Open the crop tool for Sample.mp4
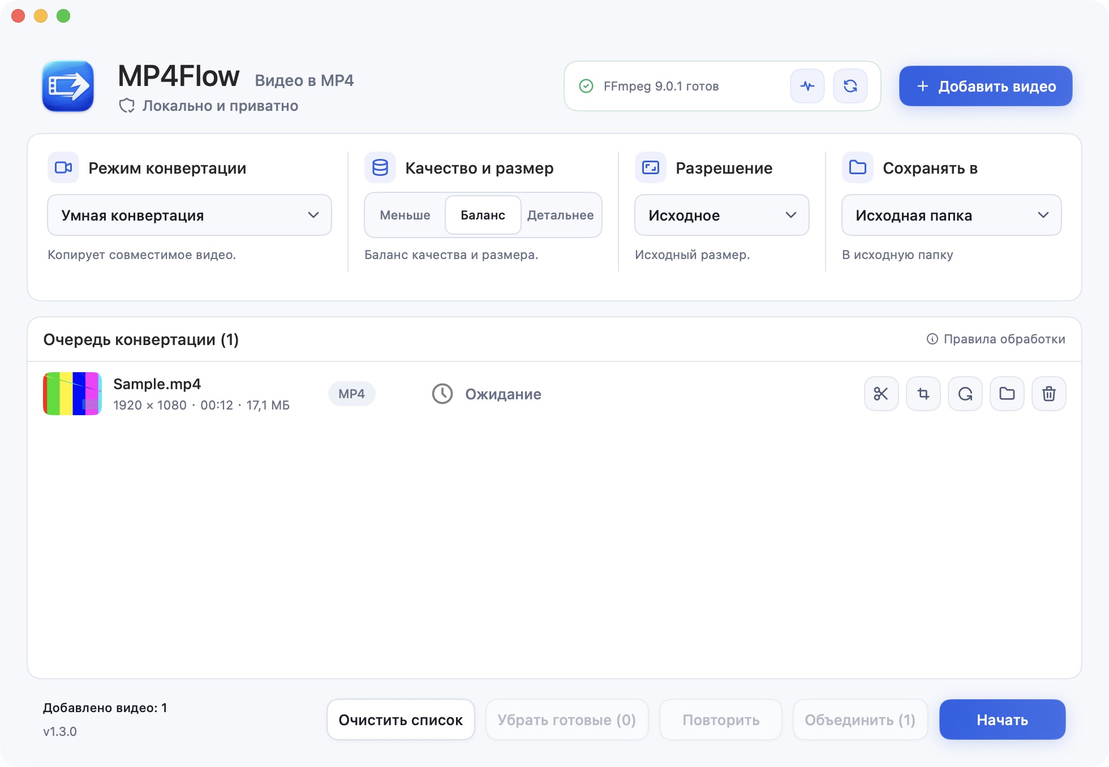The height and width of the screenshot is (767, 1109). click(x=923, y=394)
